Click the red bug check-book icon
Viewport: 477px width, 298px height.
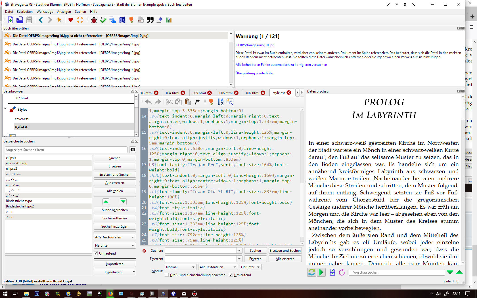(94, 20)
